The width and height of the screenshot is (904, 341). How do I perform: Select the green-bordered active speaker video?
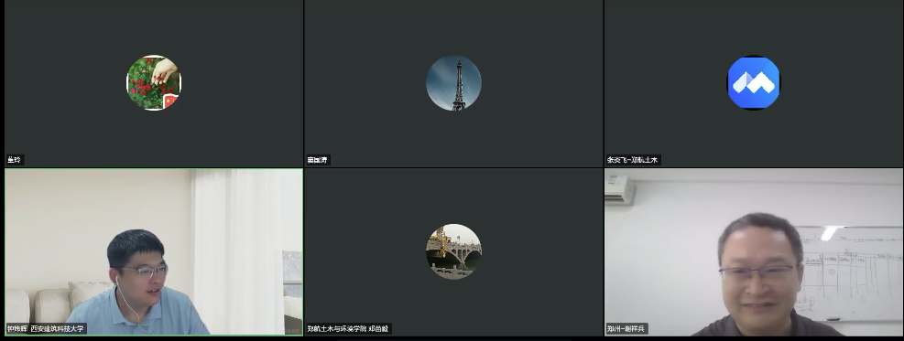154,252
